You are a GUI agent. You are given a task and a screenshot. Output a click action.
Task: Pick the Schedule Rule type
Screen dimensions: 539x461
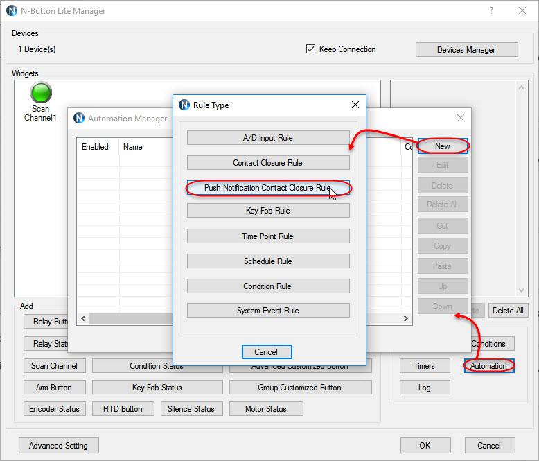pos(268,261)
